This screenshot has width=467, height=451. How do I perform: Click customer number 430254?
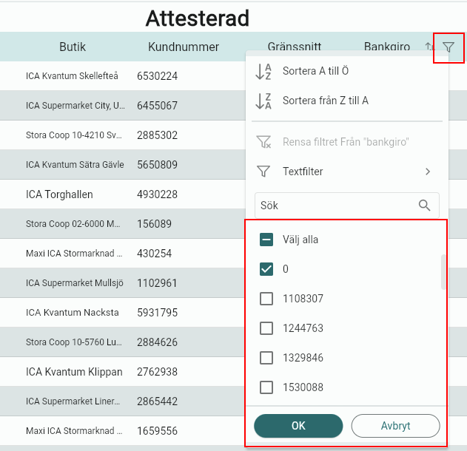tap(154, 254)
